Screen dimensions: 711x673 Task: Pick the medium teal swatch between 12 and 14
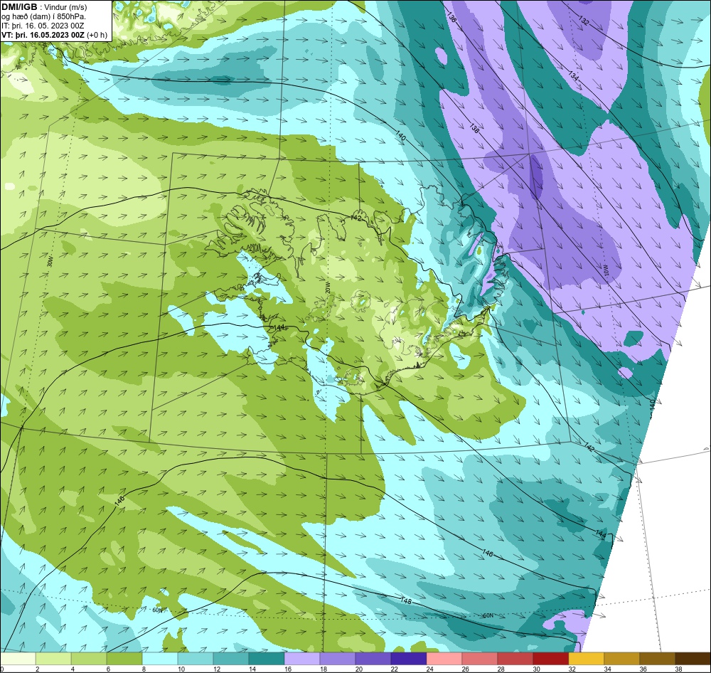tap(231, 658)
